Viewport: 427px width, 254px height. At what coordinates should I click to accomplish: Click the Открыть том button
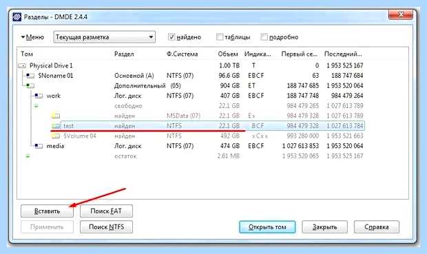(x=267, y=226)
